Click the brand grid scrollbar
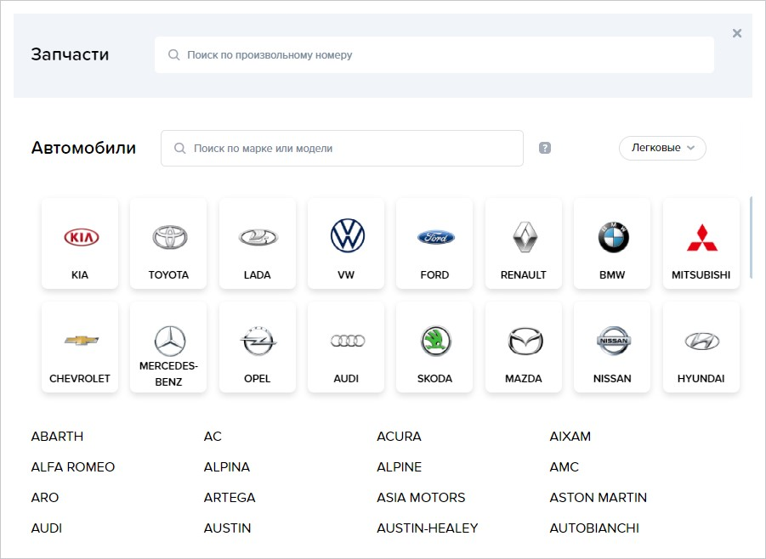Viewport: 766px width, 559px height. click(751, 237)
